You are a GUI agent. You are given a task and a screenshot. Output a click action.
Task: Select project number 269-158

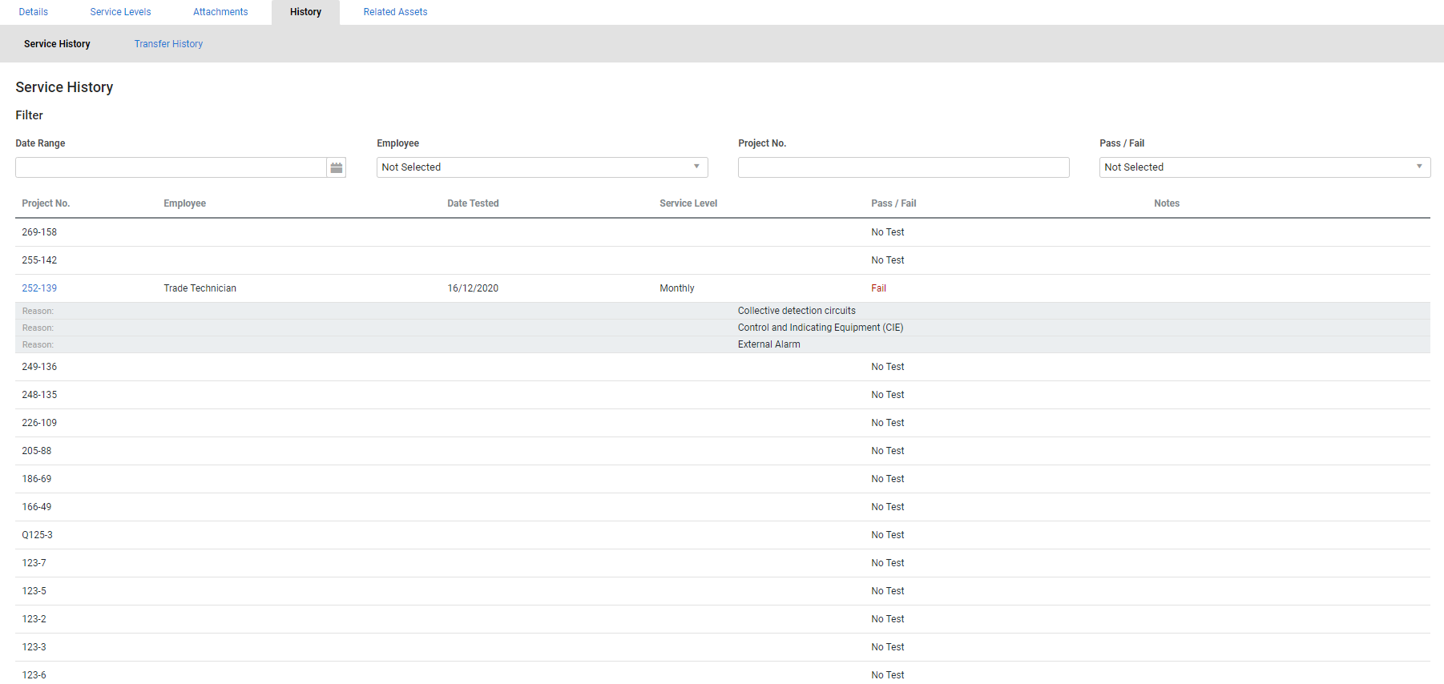39,232
